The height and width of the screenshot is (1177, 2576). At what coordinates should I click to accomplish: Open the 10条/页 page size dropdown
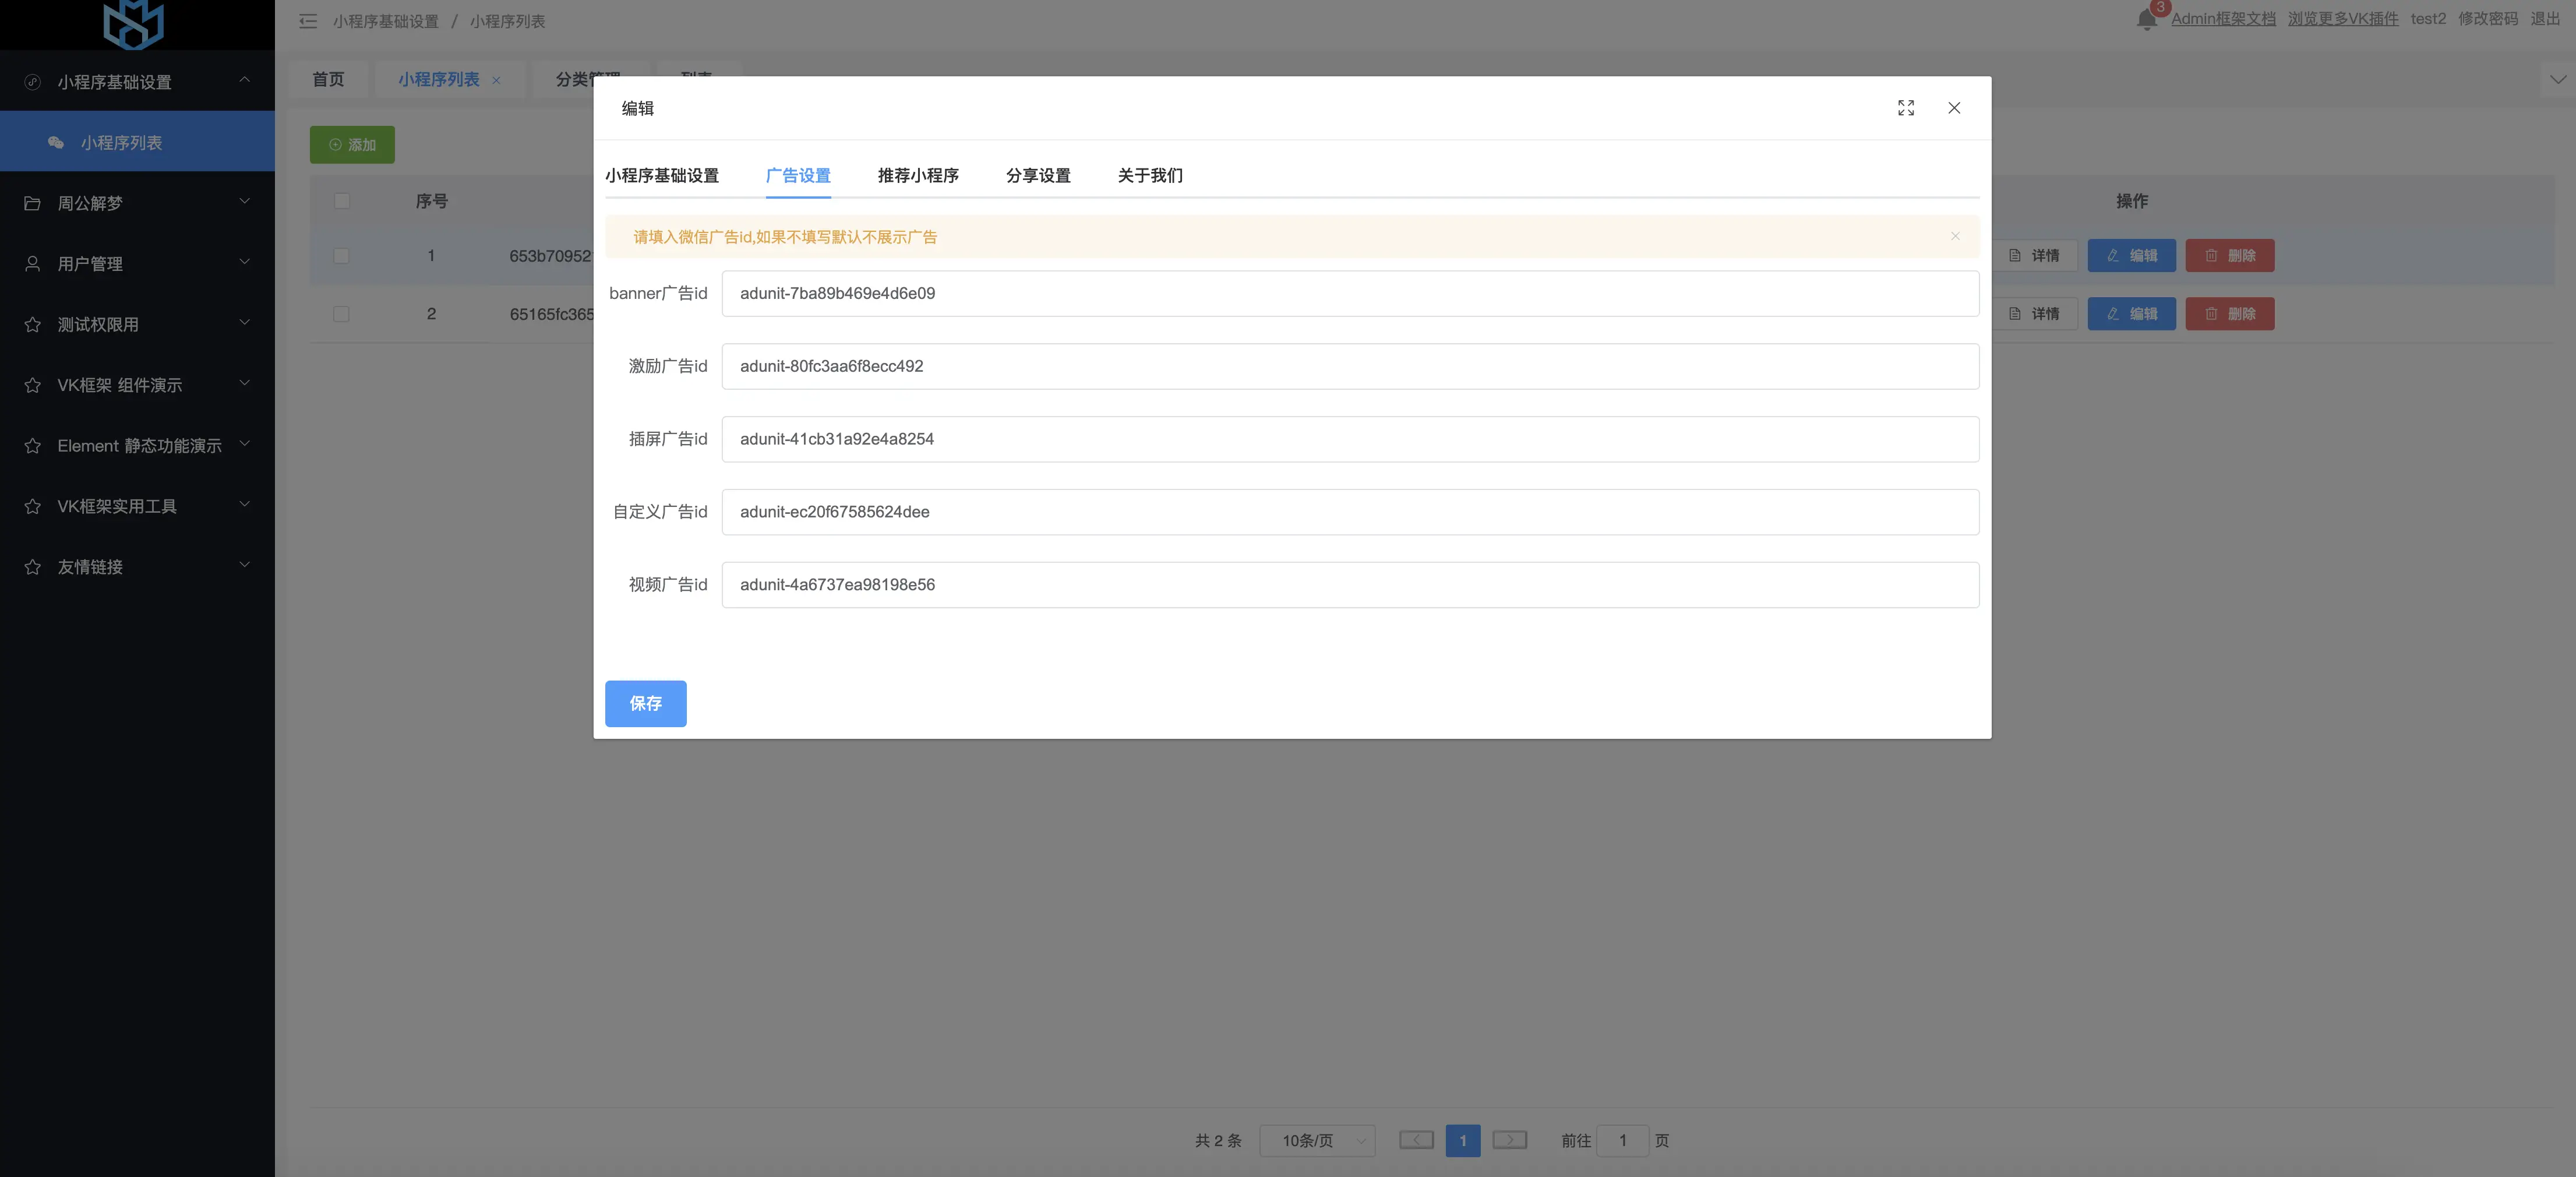[x=1317, y=1140]
